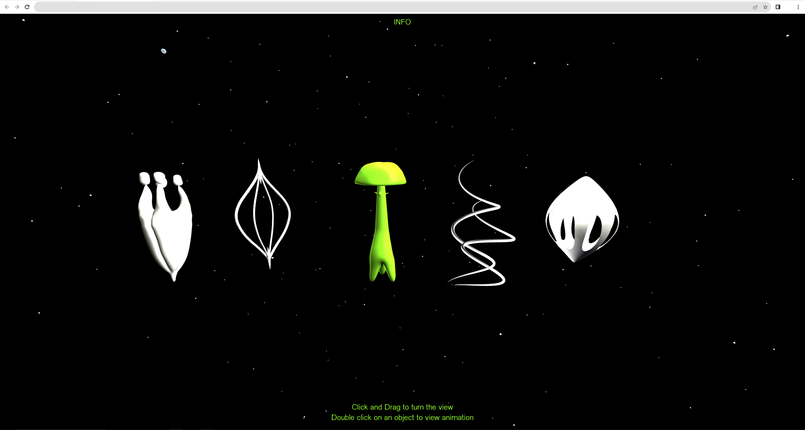Bookmark this page with star icon

[x=765, y=7]
